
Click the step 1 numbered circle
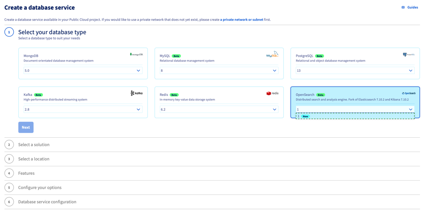coord(9,32)
